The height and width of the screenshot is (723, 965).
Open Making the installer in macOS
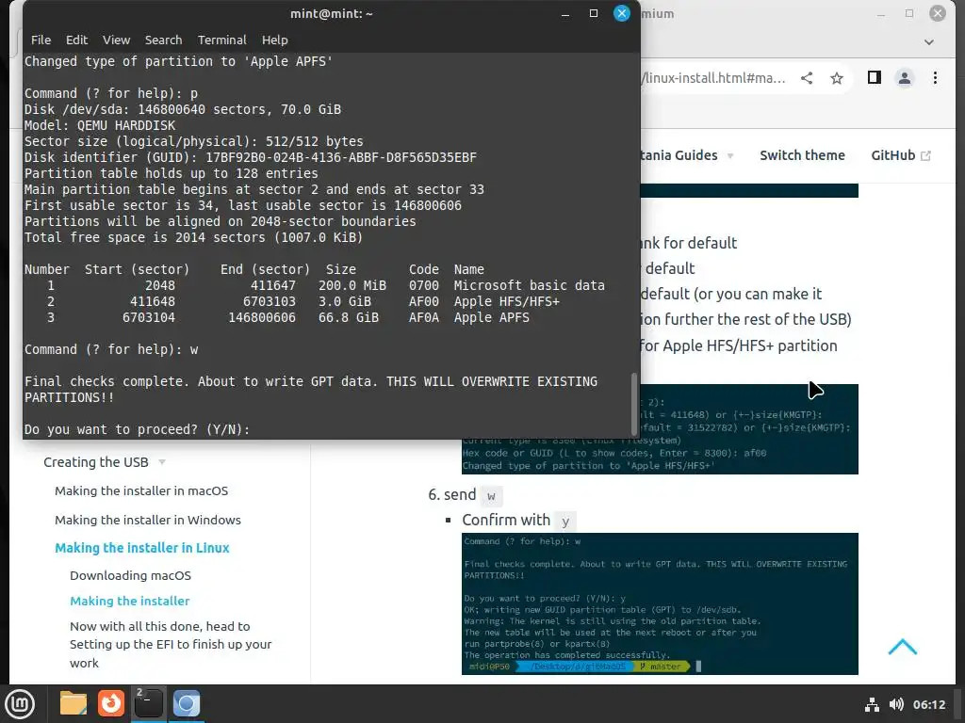click(141, 490)
